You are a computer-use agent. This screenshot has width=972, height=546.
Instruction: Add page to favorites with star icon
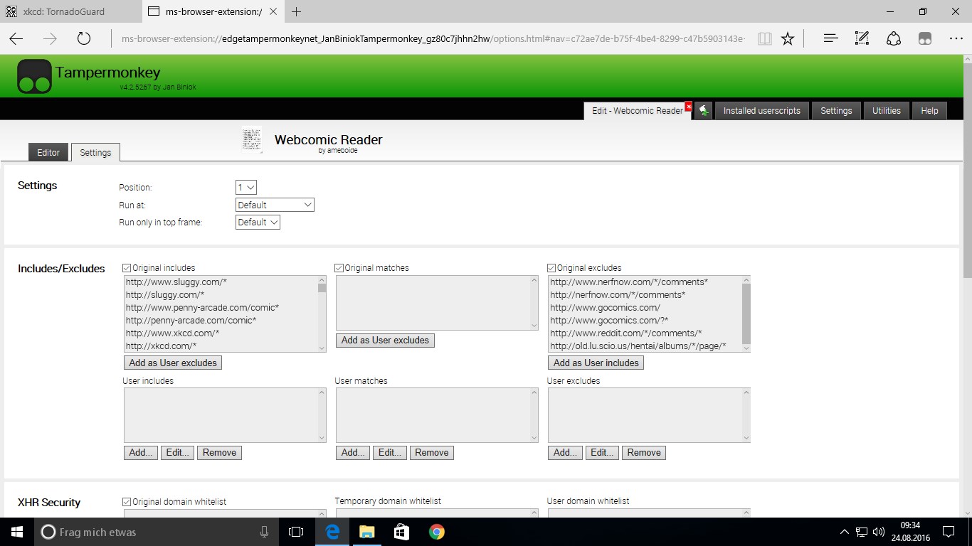788,38
